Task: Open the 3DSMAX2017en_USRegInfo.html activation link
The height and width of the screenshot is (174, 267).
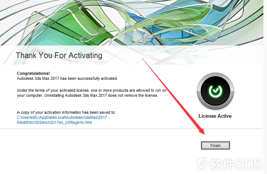Action: click(x=54, y=122)
